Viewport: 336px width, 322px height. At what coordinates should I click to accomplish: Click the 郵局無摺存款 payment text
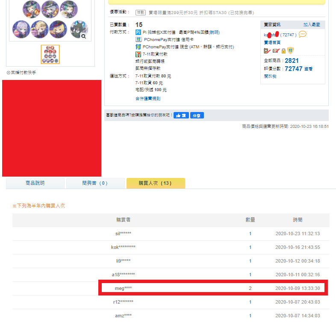[148, 68]
